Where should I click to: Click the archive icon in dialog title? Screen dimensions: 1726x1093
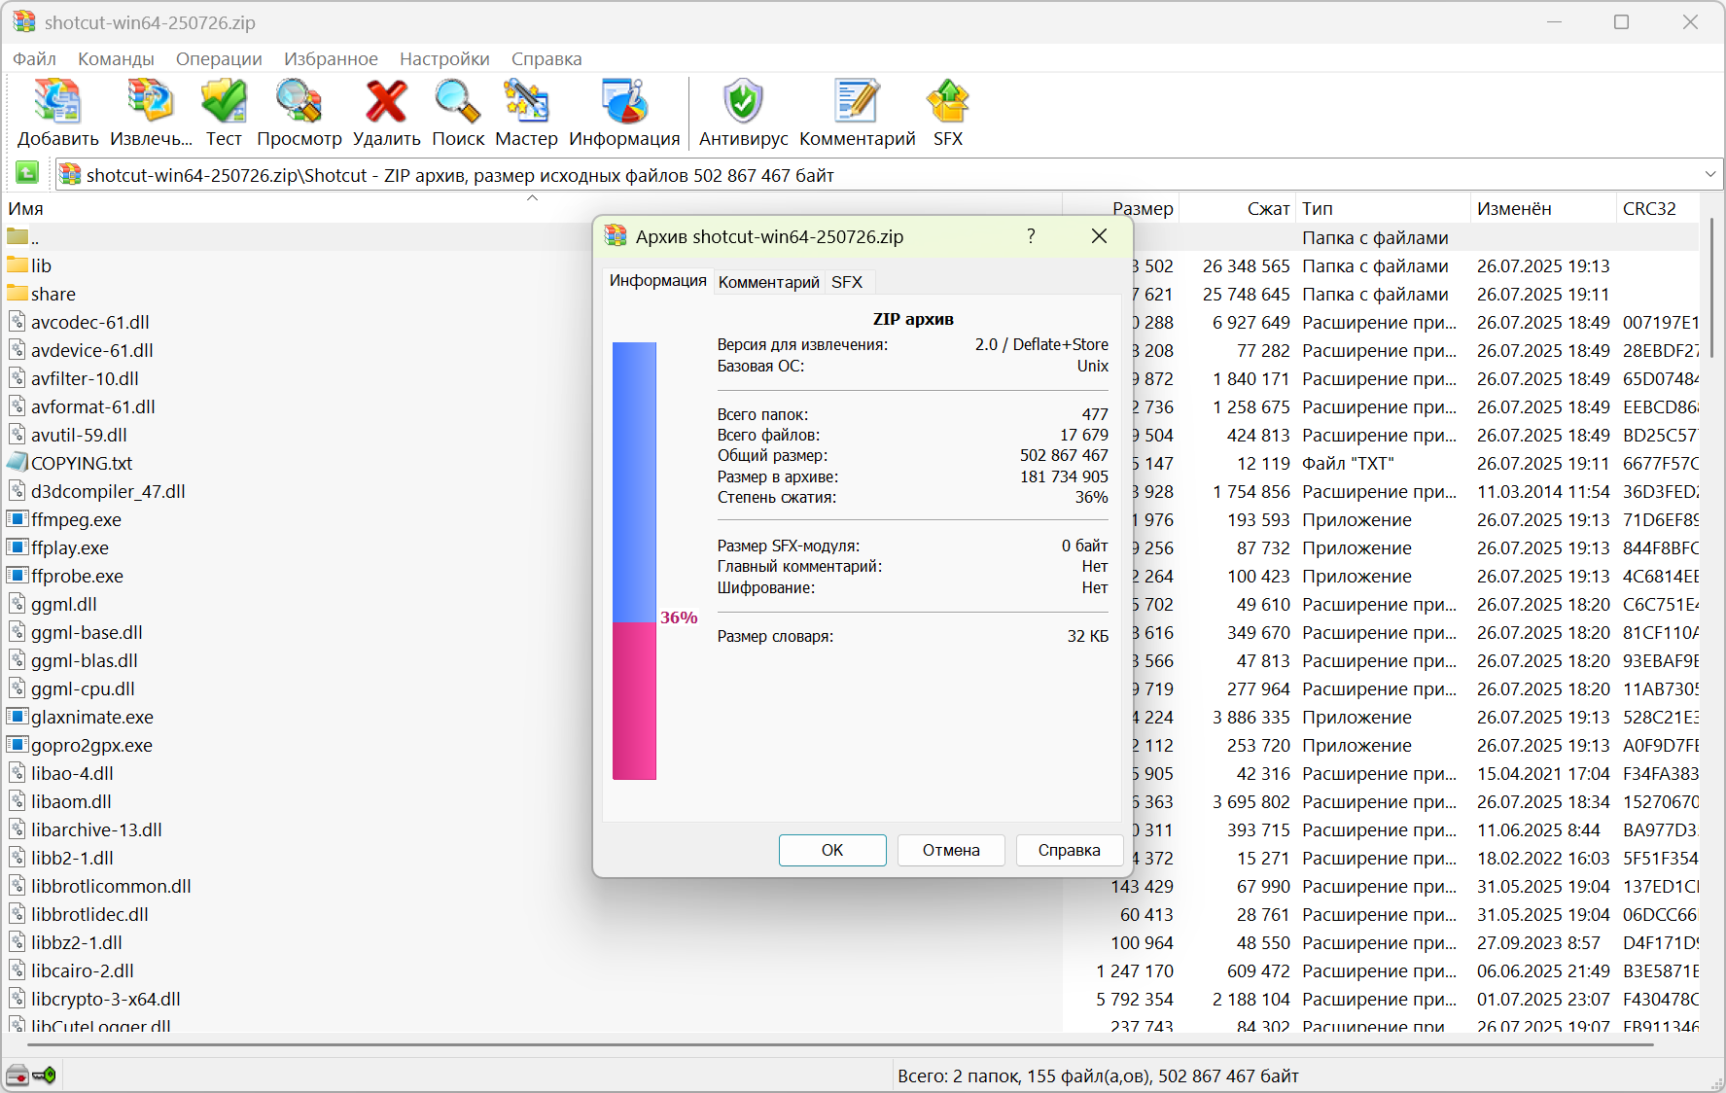(616, 235)
